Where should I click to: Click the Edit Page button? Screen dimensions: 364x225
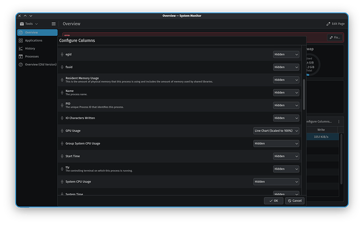[x=336, y=24]
